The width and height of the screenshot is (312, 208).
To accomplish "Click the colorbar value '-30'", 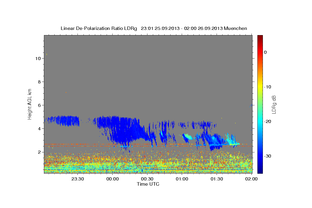I will point(268,156).
